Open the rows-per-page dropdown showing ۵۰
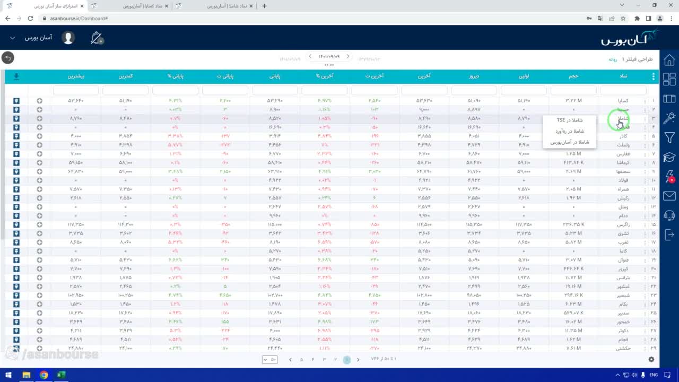 (270, 359)
